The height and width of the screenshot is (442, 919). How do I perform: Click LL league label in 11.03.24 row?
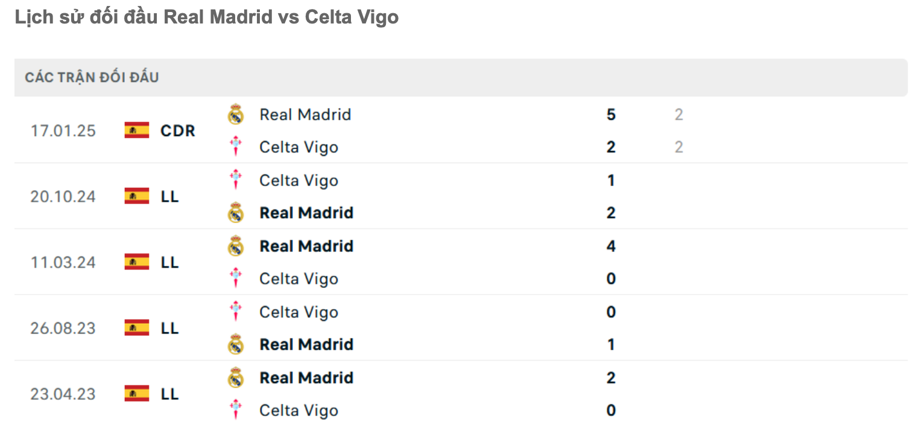(x=170, y=263)
